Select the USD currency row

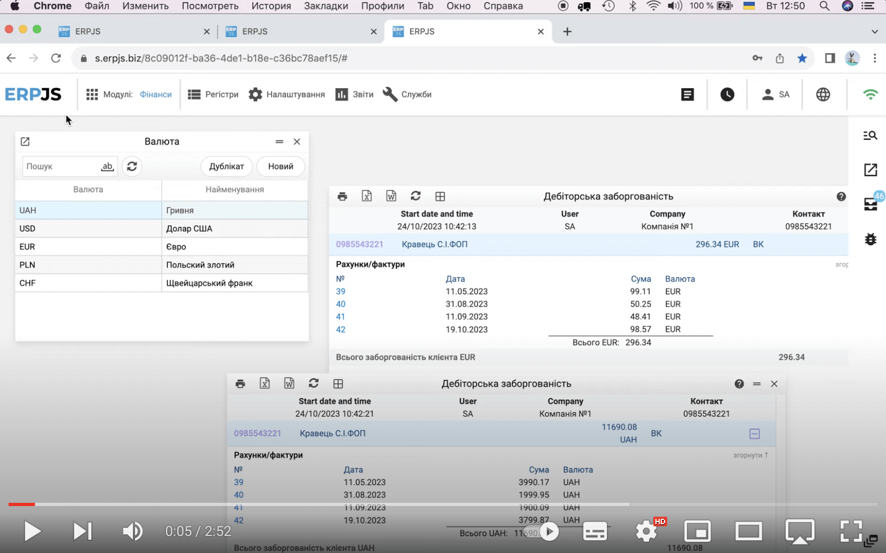click(x=162, y=228)
